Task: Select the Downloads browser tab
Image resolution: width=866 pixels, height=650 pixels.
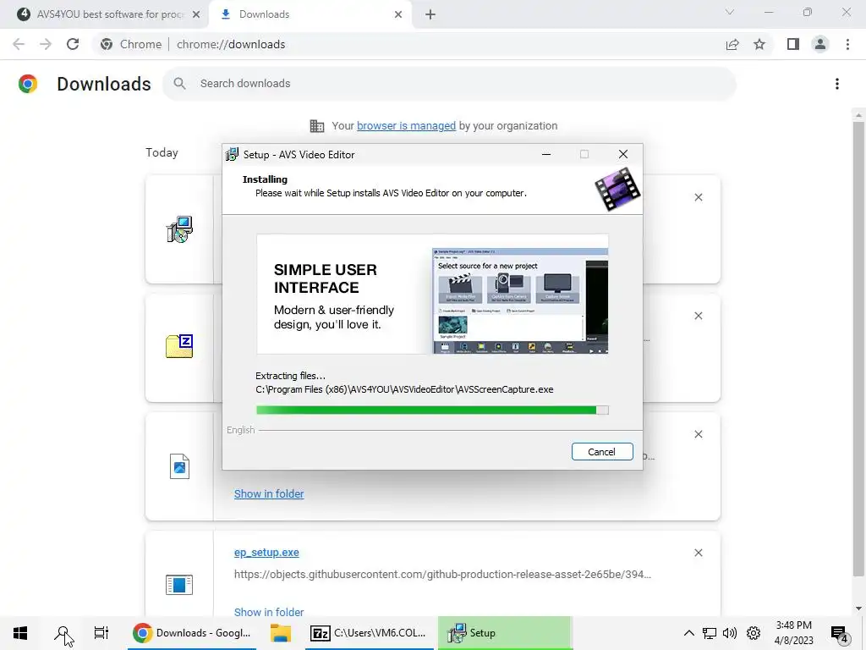Action: click(310, 14)
